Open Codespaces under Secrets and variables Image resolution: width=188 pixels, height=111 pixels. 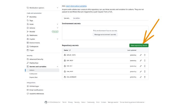(33, 74)
